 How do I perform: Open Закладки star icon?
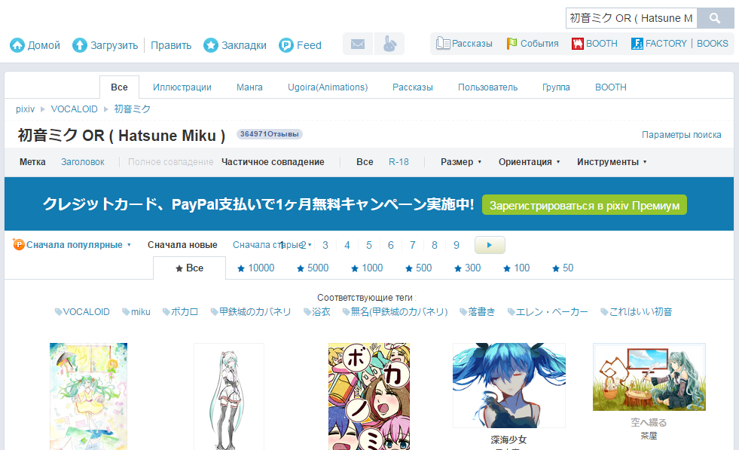click(x=211, y=45)
